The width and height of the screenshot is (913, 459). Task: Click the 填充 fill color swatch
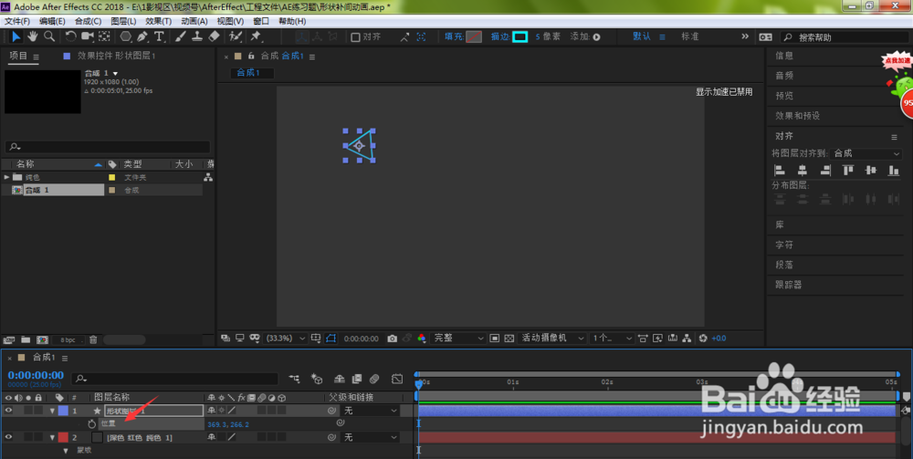click(x=473, y=37)
